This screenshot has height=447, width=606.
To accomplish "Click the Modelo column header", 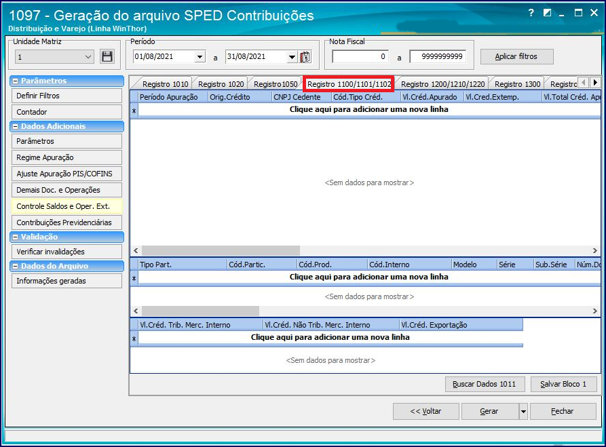I will [474, 265].
